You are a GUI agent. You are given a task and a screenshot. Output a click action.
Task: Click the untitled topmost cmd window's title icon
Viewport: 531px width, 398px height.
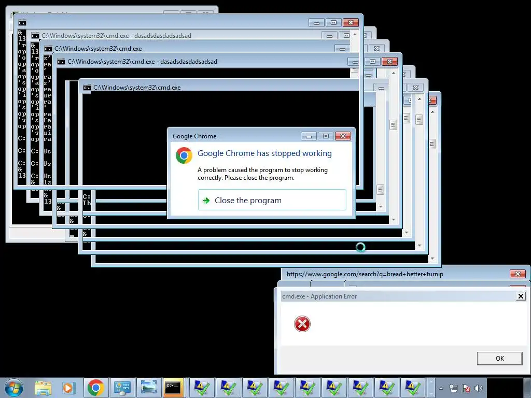pyautogui.click(x=22, y=23)
